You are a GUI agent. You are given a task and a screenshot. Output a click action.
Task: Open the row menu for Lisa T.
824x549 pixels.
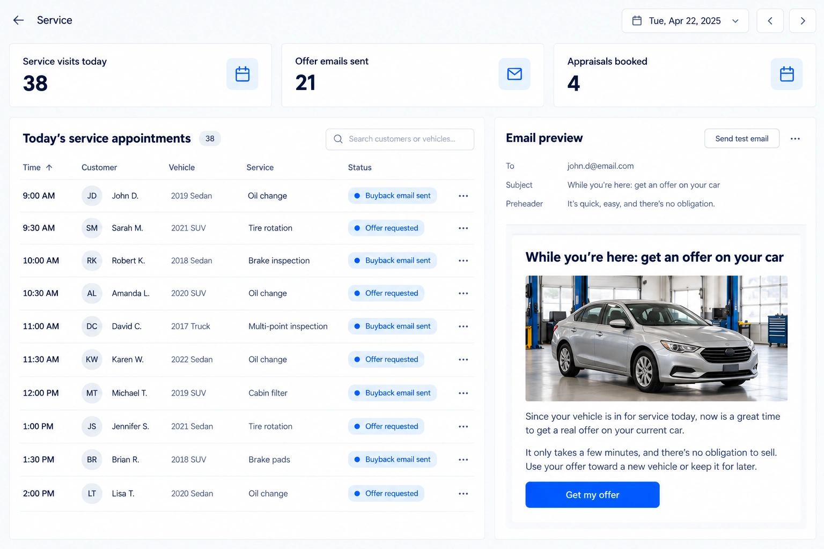coord(464,493)
